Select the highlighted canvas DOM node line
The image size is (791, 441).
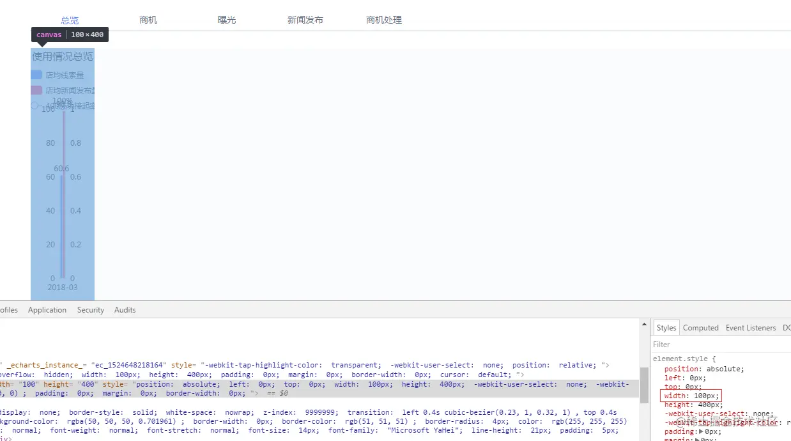[x=319, y=389]
